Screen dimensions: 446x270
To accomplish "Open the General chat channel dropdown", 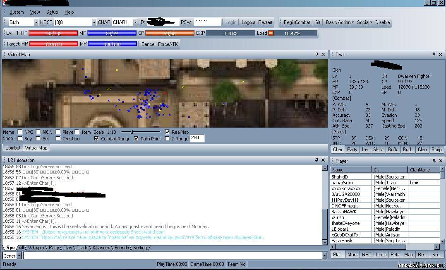I will [19, 256].
